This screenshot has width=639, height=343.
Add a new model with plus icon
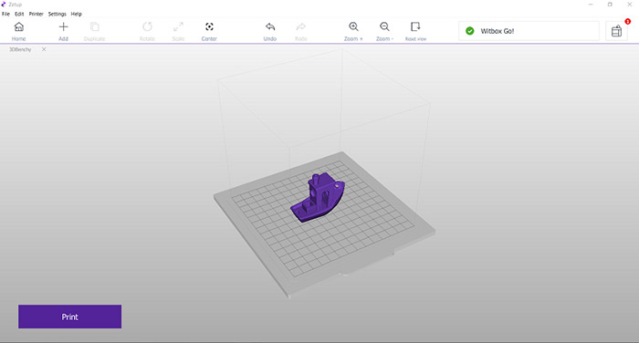63,26
